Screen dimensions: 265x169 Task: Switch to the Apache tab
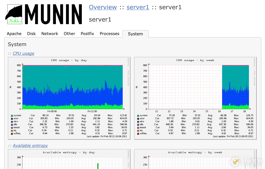click(x=14, y=34)
